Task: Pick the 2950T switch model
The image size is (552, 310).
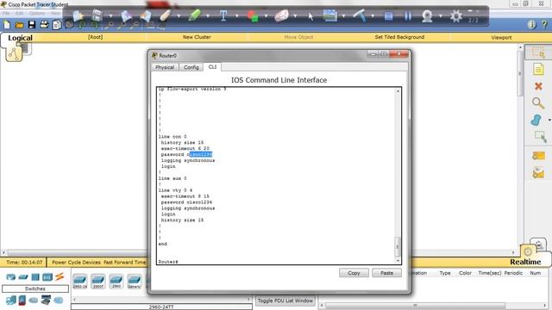Action: 97,282
